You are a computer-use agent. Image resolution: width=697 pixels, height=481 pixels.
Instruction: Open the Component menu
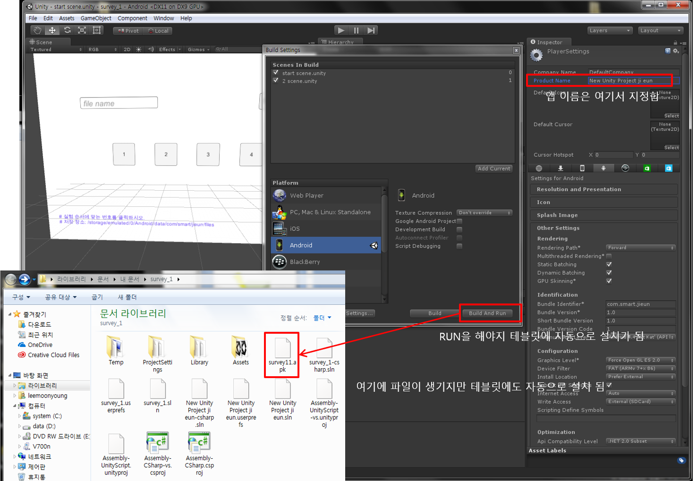coord(132,18)
